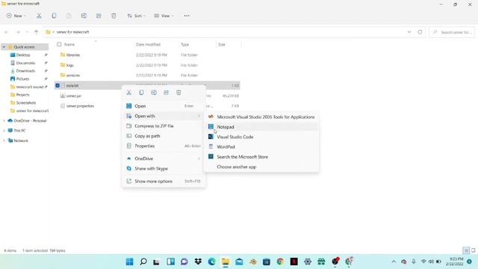
Task: Open the Windows Start menu
Action: [x=129, y=262]
